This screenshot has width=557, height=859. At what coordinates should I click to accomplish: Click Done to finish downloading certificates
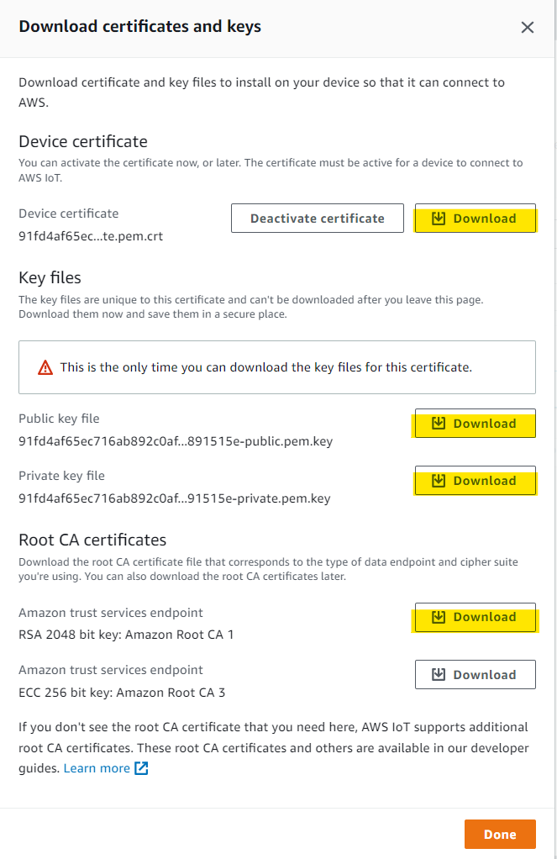pyautogui.click(x=500, y=834)
